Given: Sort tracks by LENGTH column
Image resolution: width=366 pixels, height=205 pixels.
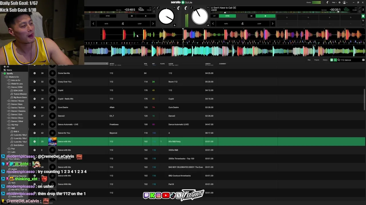Looking at the screenshot, I should (208, 64).
